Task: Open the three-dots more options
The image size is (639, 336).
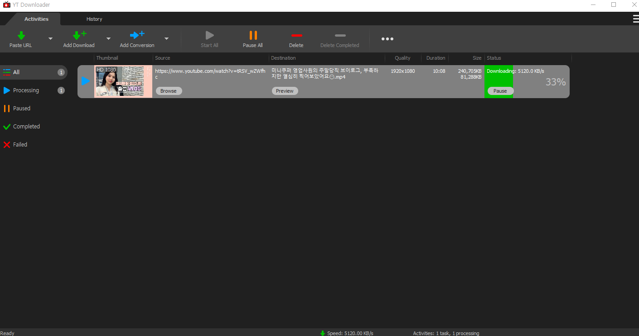Action: (387, 39)
